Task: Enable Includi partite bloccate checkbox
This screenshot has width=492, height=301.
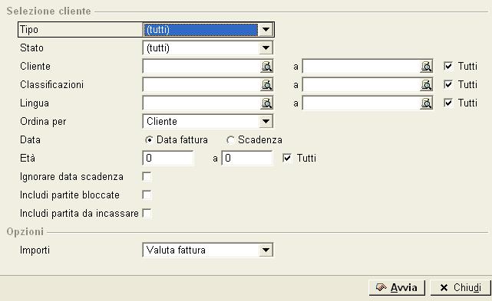Action: point(147,195)
